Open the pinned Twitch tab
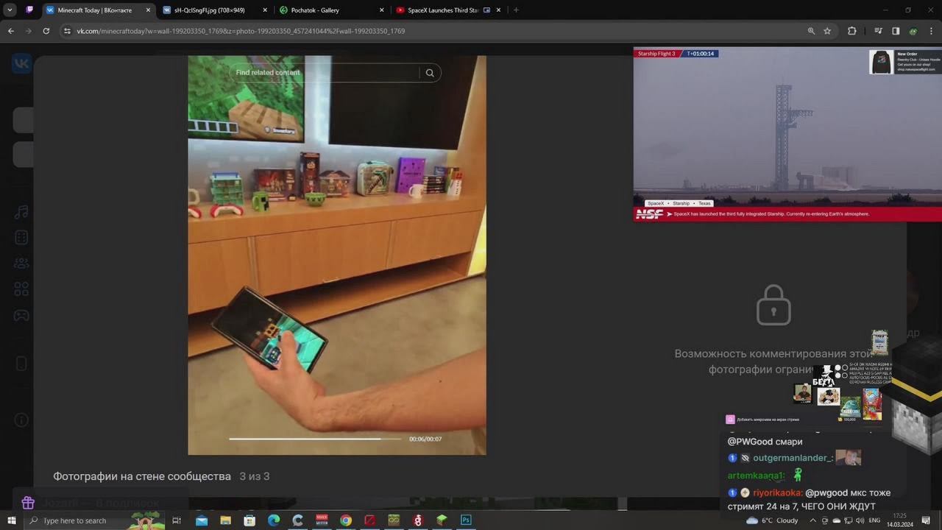 [29, 10]
